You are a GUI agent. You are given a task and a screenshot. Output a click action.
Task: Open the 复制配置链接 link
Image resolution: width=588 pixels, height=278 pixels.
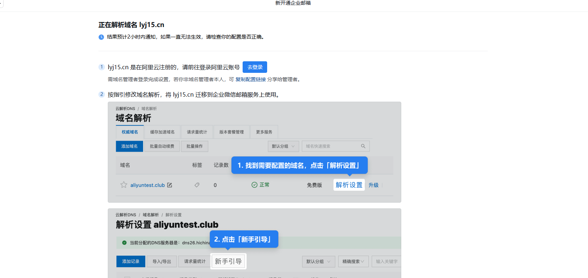pyautogui.click(x=251, y=79)
